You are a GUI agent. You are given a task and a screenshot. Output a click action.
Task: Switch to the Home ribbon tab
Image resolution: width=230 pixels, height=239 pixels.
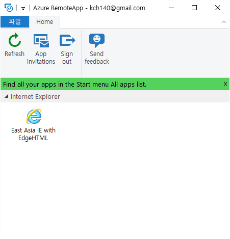[44, 22]
